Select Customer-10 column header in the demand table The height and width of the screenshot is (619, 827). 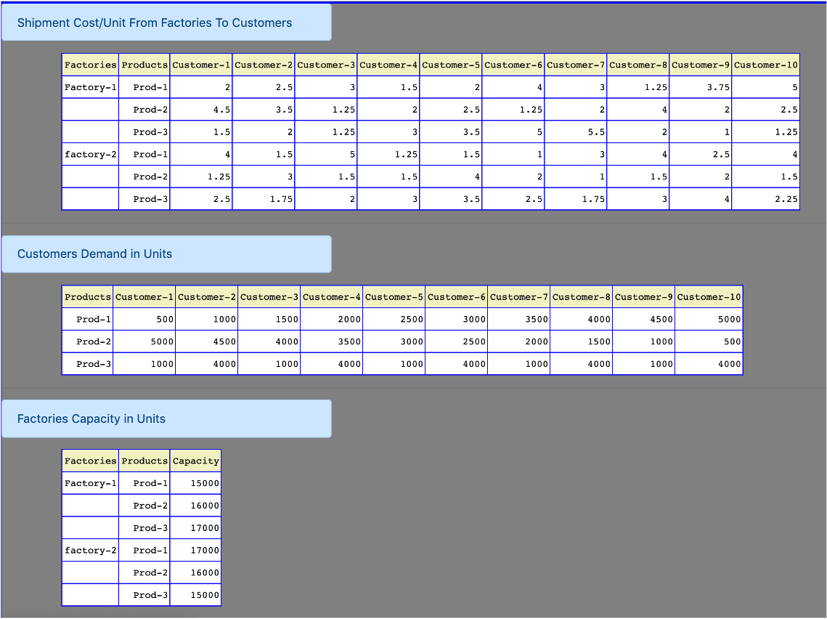[709, 296]
